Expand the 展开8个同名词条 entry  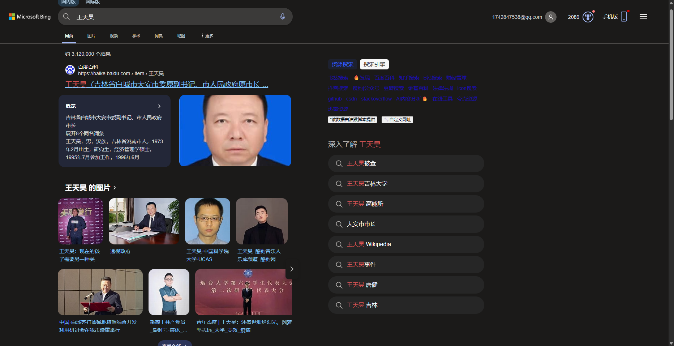[x=85, y=133]
